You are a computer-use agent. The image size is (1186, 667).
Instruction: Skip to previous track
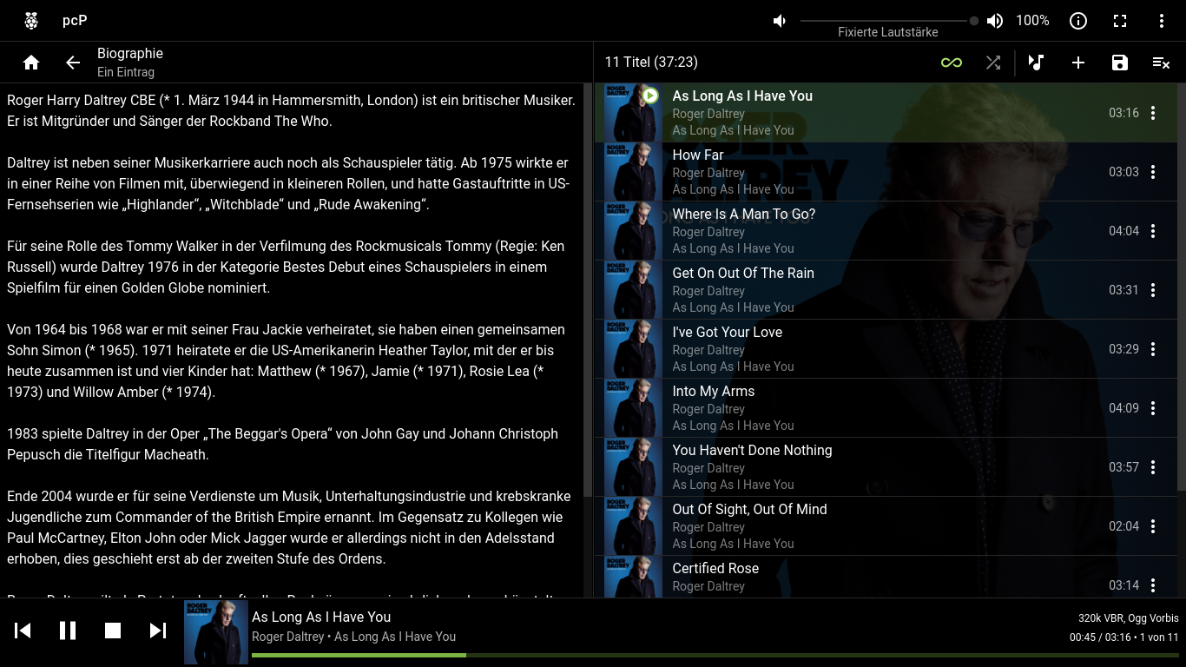(x=23, y=631)
